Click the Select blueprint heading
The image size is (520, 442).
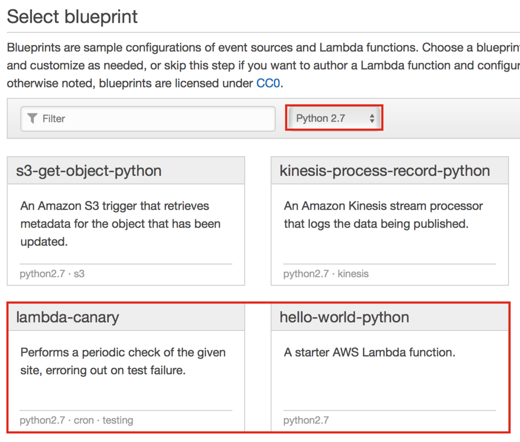tap(72, 17)
